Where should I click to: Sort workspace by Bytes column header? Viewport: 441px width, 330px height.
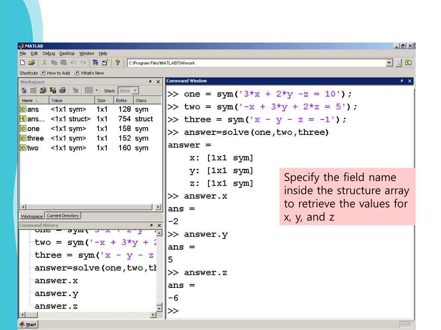click(x=124, y=100)
